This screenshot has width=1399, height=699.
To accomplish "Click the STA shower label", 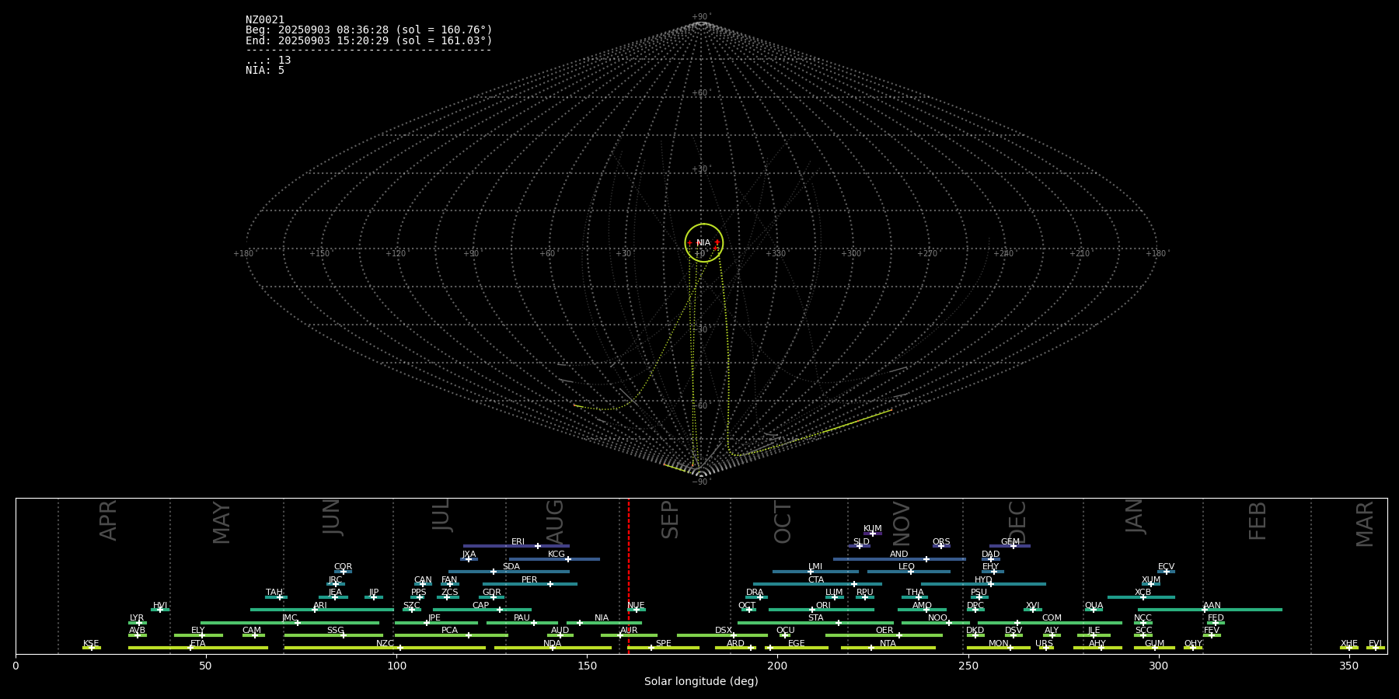I will tap(815, 618).
